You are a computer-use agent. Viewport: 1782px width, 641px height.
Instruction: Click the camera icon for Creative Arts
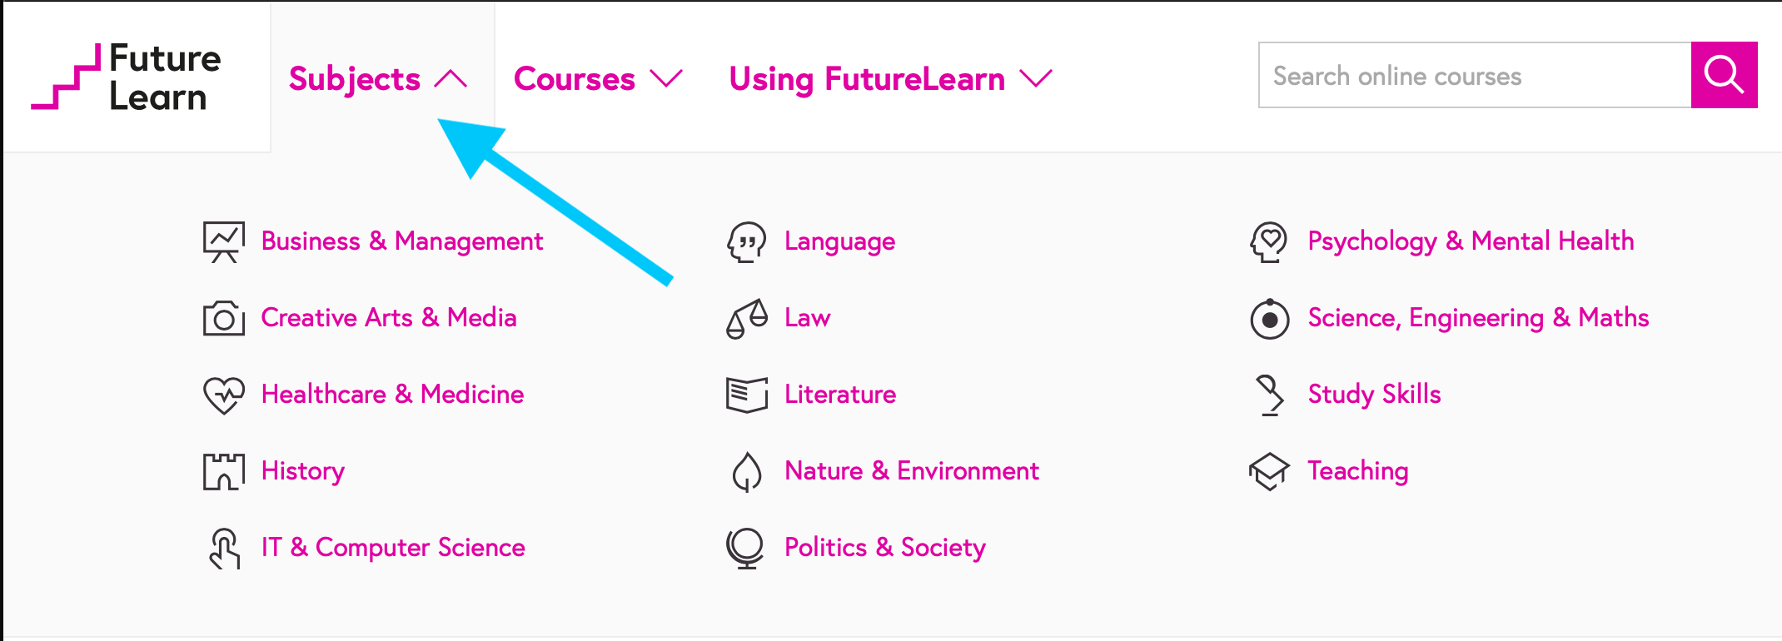coord(224,318)
